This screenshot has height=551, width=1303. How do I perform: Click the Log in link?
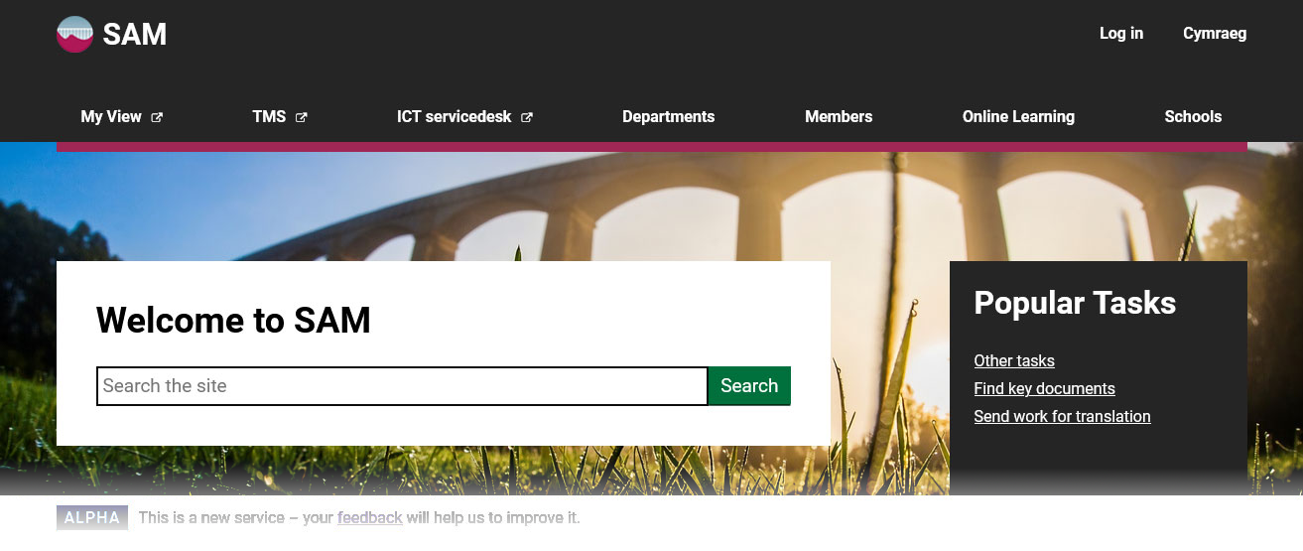pyautogui.click(x=1121, y=33)
